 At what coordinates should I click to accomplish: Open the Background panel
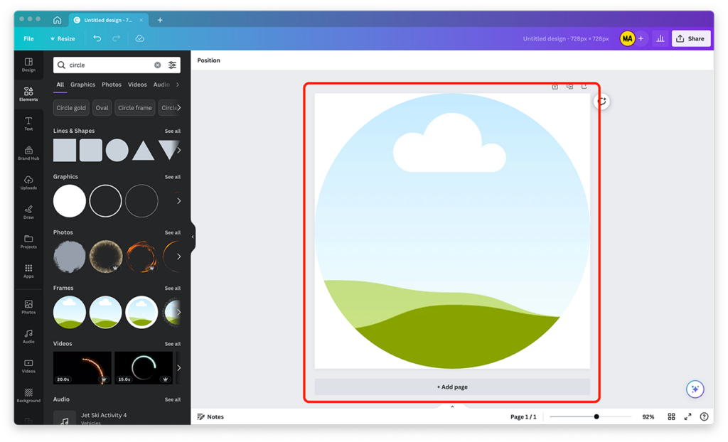tap(28, 395)
